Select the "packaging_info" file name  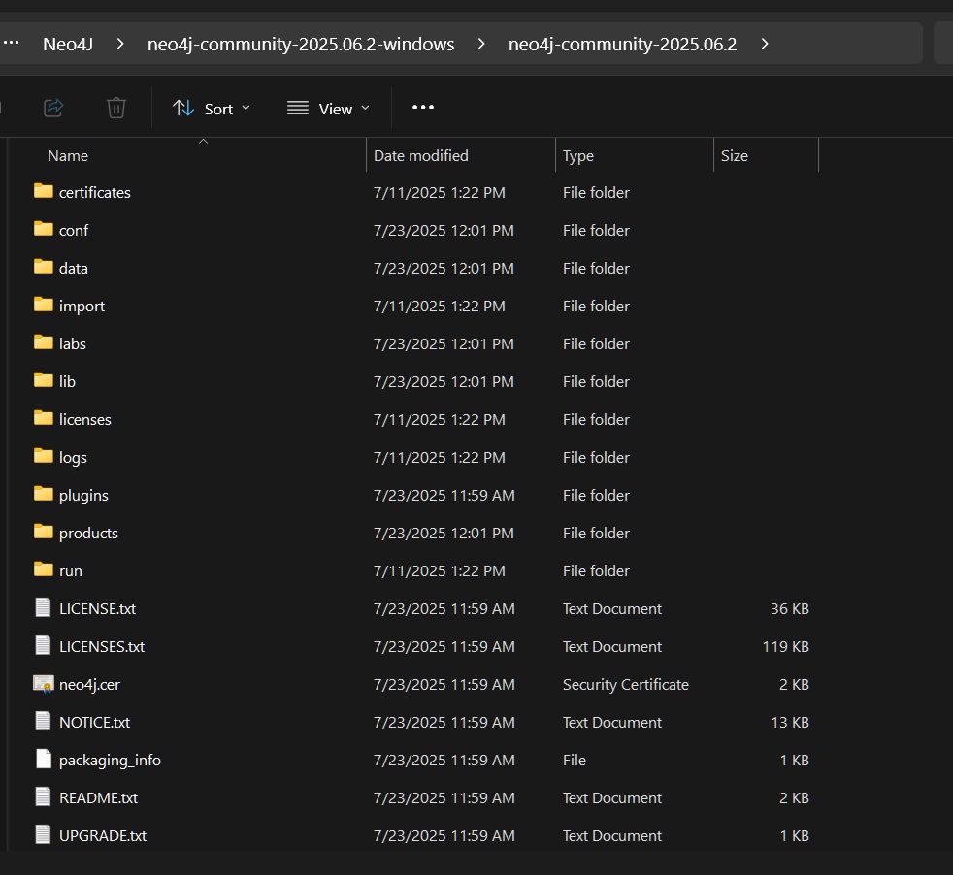click(110, 761)
